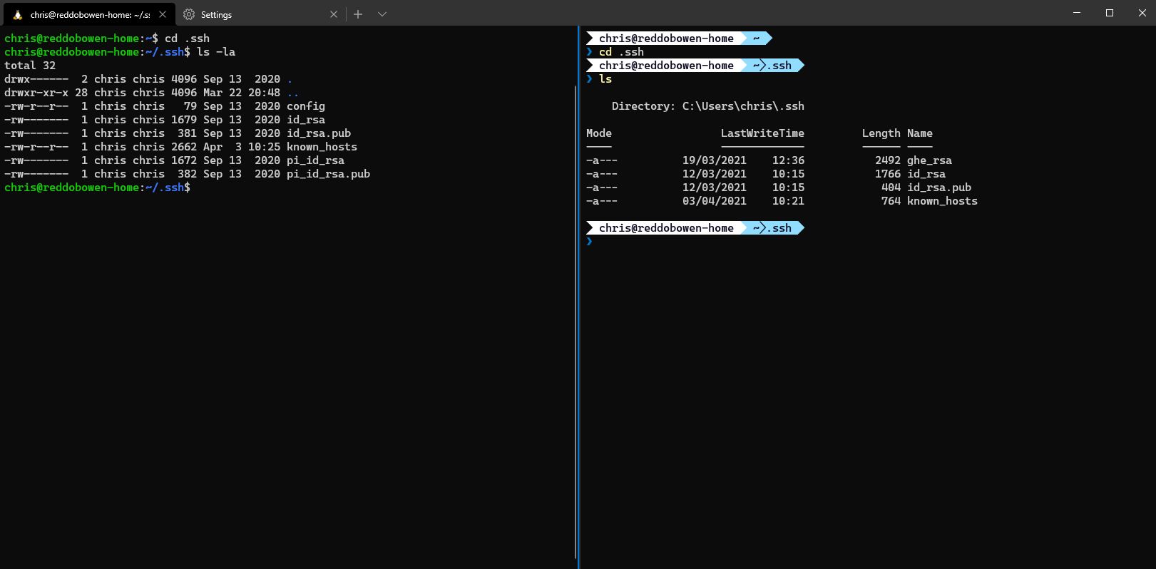Click ghe_rsa in the PowerShell listing
The image size is (1156, 569).
tap(929, 160)
